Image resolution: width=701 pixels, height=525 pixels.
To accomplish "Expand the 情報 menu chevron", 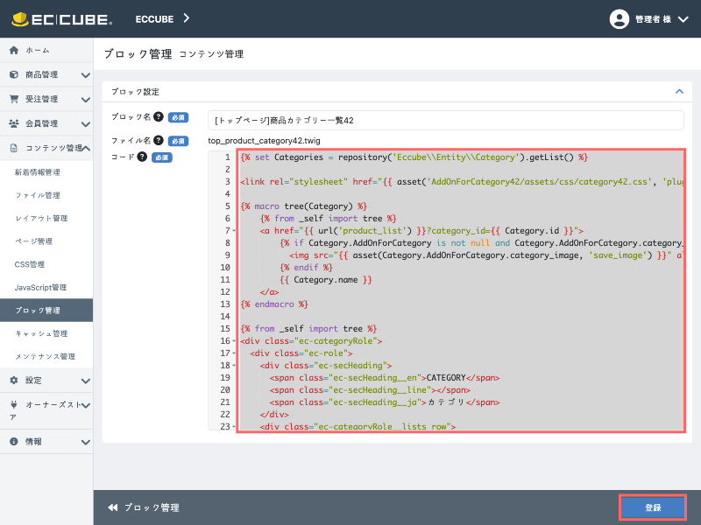I will (85, 443).
